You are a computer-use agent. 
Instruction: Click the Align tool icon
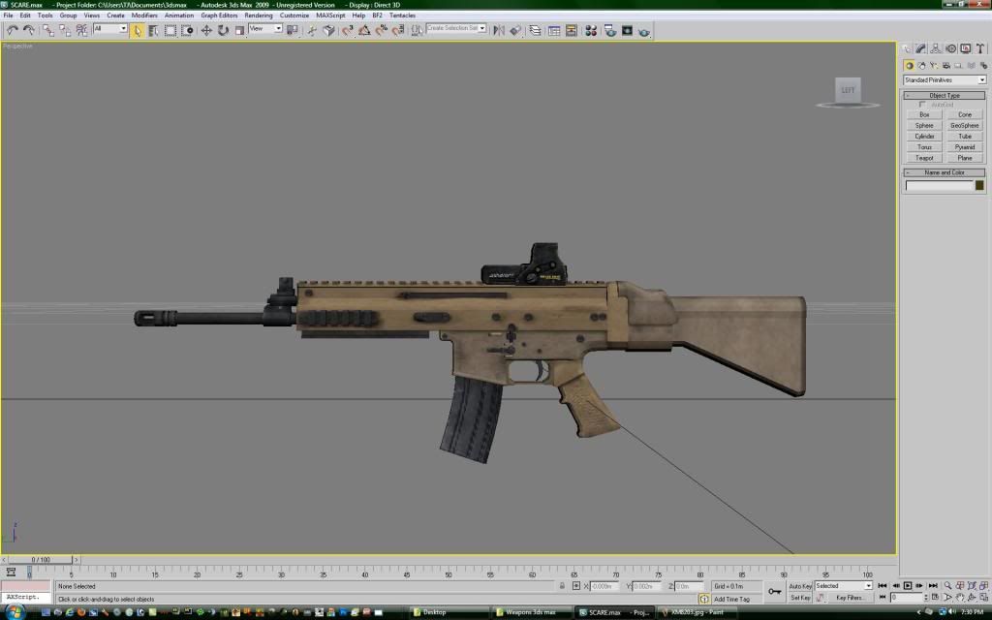pos(516,30)
